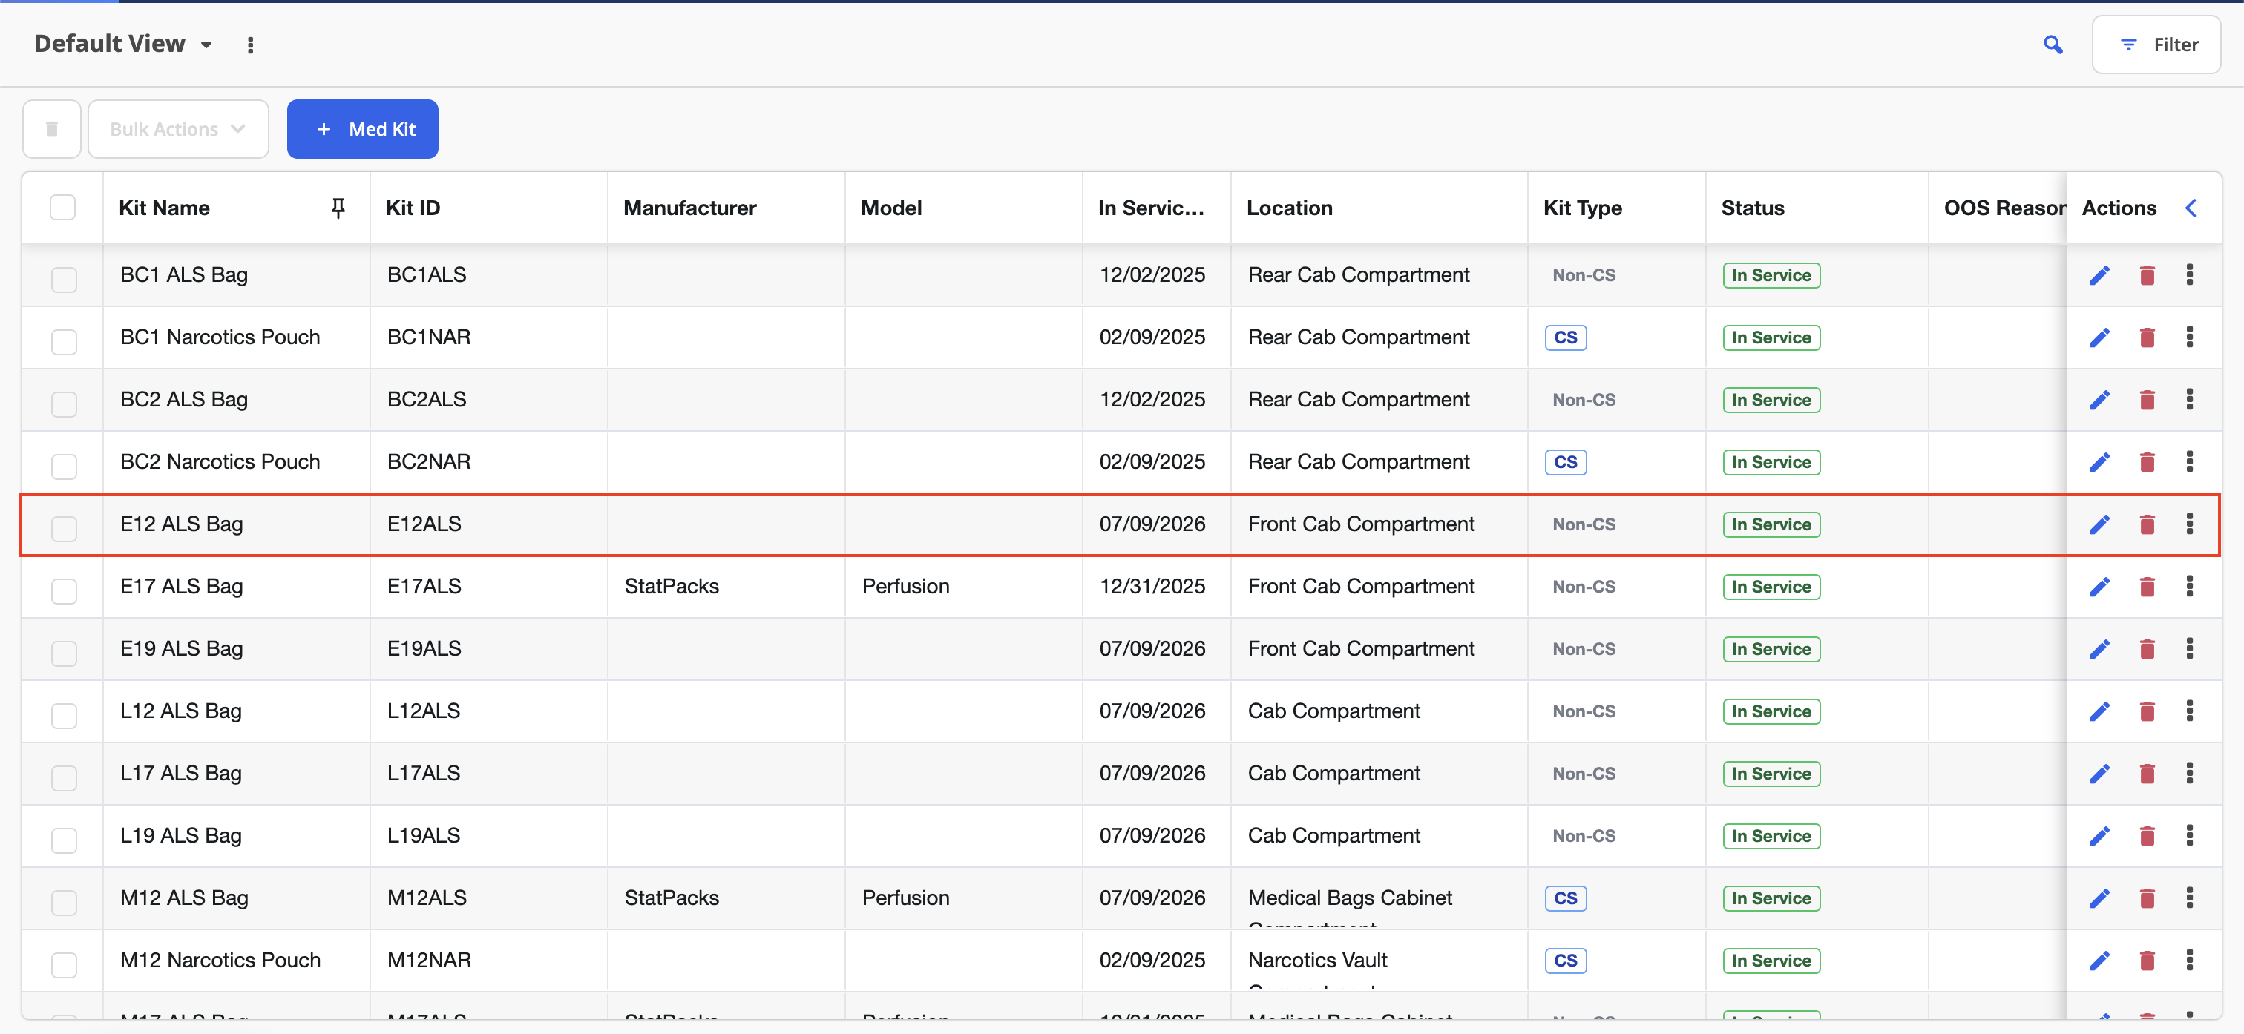
Task: Select the E17 ALS Bag row checkbox
Action: tap(64, 590)
